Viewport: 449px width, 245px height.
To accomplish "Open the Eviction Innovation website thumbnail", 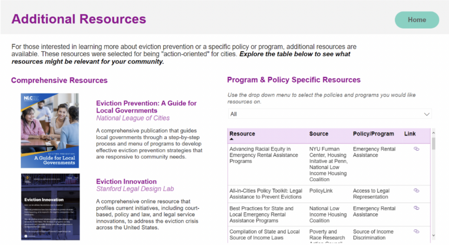I will (50, 207).
